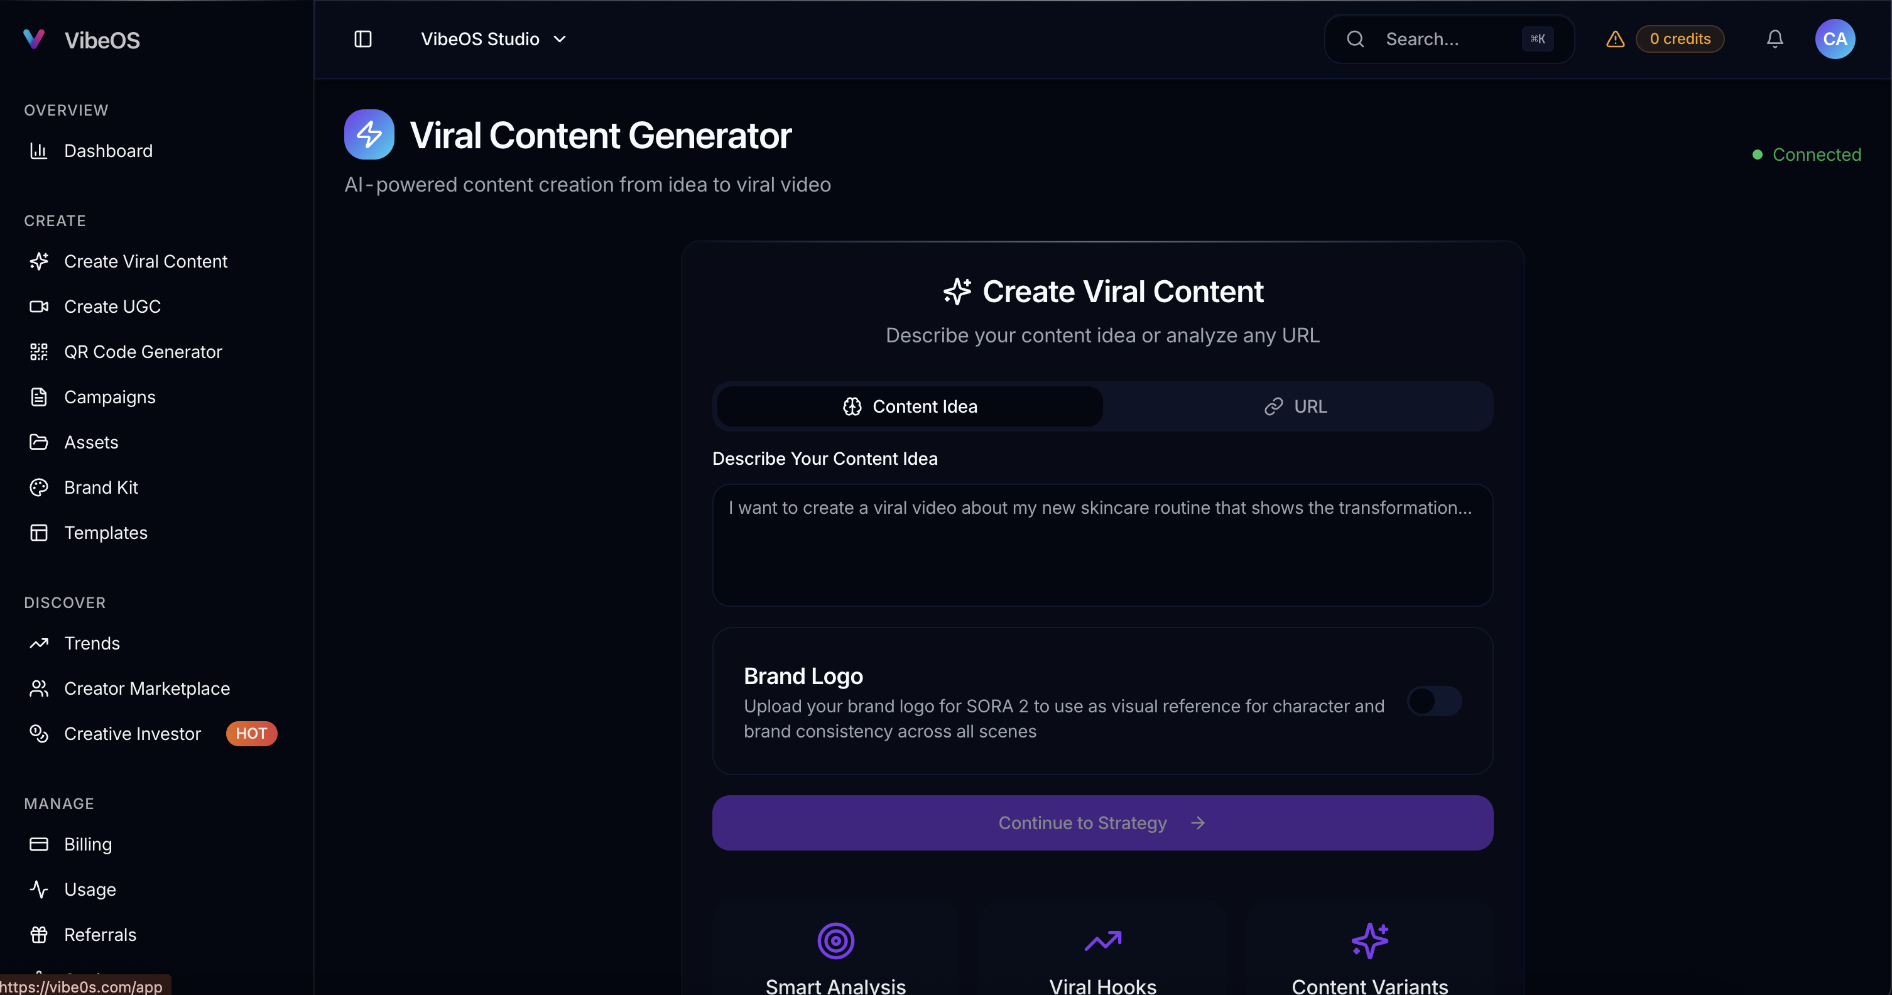This screenshot has width=1892, height=995.
Task: Open the Dashboard from the sidebar
Action: tap(109, 151)
